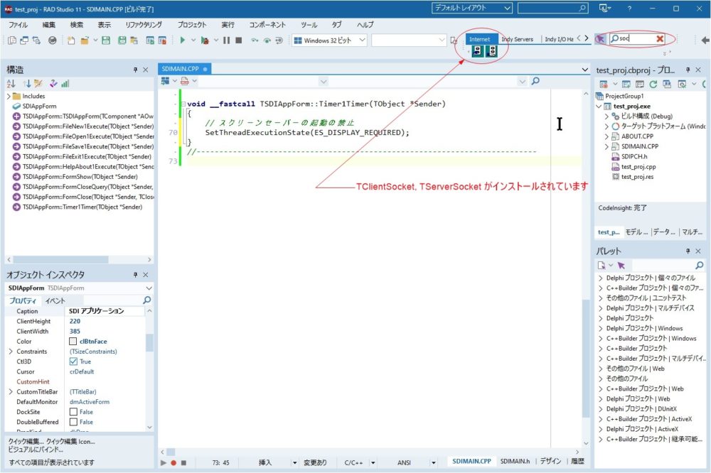Select the TServerSocket component icon

click(x=491, y=51)
